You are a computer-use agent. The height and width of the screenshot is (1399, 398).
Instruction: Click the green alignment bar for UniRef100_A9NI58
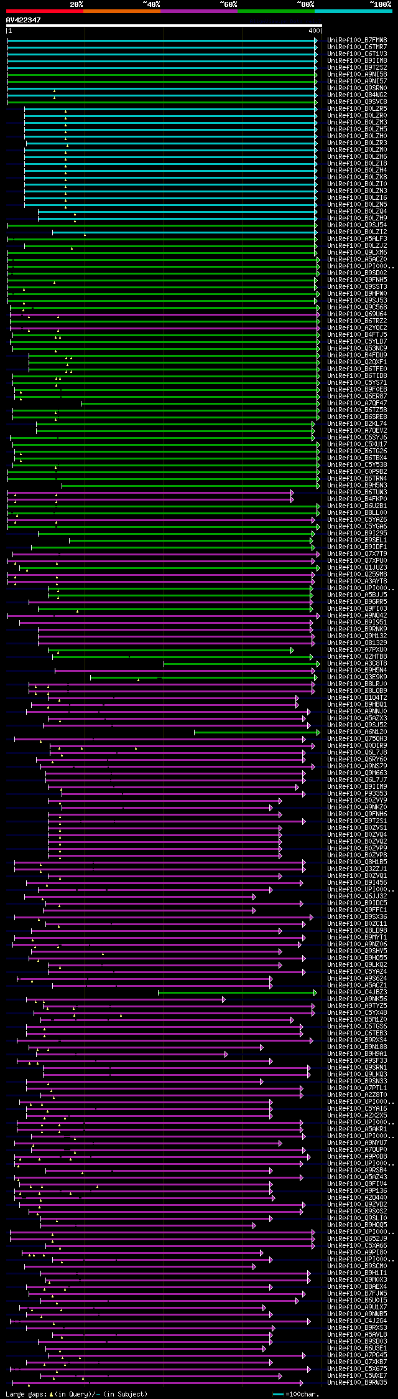pos(162,75)
